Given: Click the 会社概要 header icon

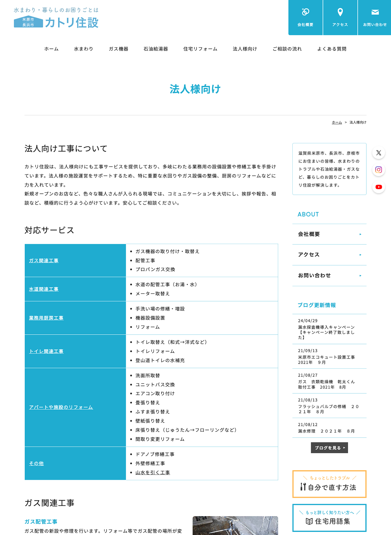Looking at the screenshot, I should pos(305,13).
